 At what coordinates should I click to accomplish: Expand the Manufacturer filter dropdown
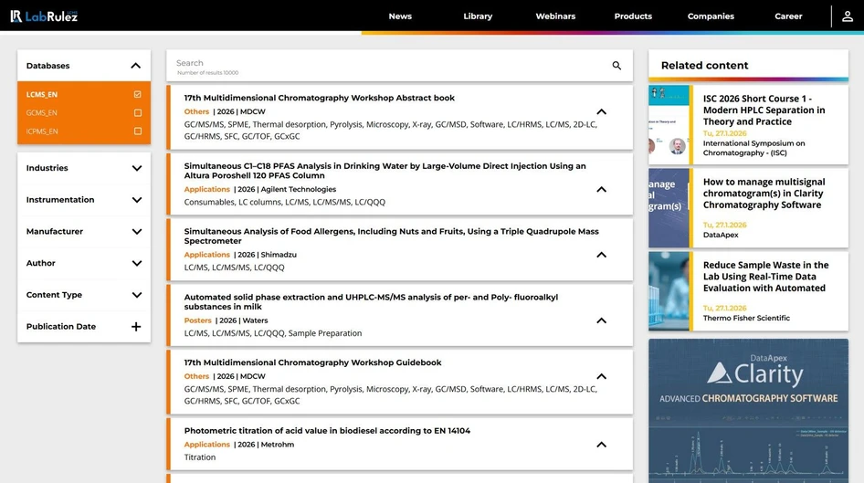[136, 232]
